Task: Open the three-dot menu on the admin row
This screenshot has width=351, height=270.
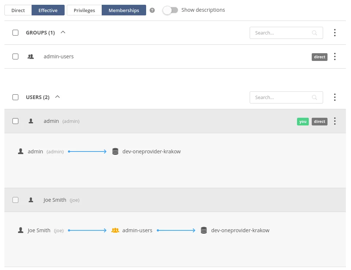Action: click(x=334, y=121)
